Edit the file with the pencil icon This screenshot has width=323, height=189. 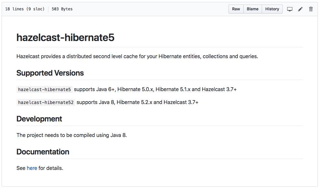point(300,9)
